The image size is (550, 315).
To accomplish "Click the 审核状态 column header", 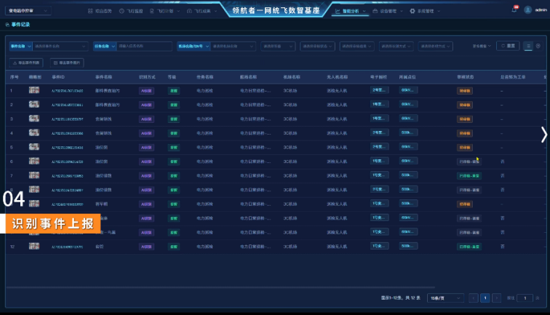I will point(466,77).
